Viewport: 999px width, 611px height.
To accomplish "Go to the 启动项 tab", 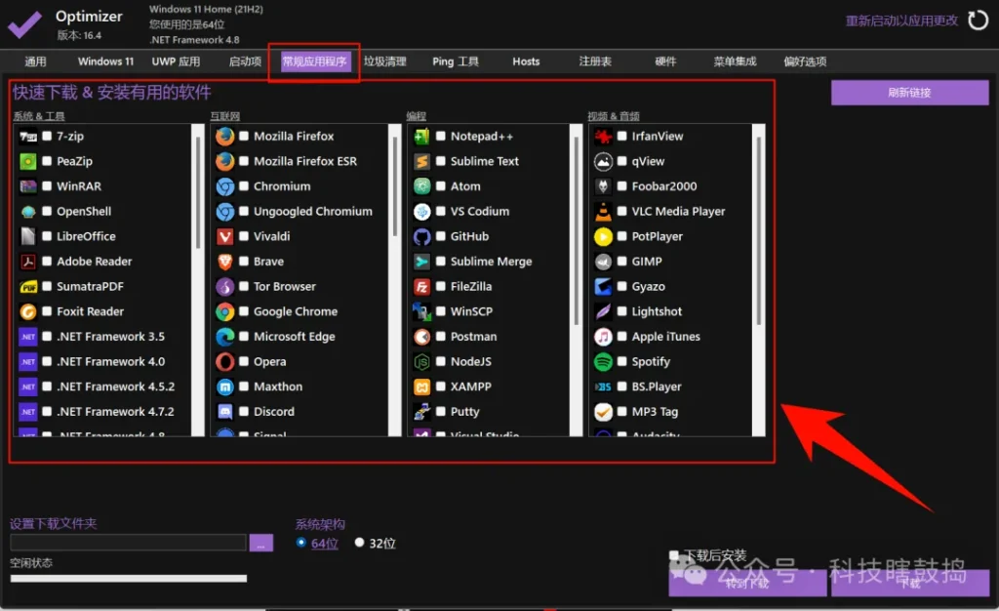I will coord(245,61).
